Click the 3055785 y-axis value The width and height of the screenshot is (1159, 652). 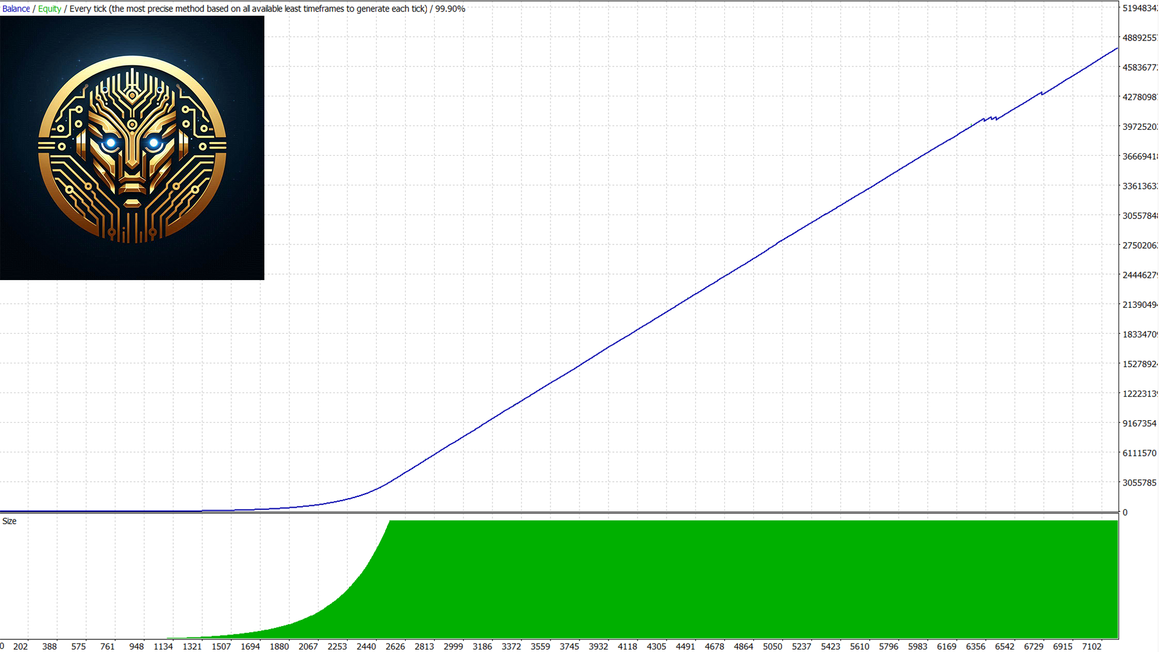click(x=1139, y=483)
